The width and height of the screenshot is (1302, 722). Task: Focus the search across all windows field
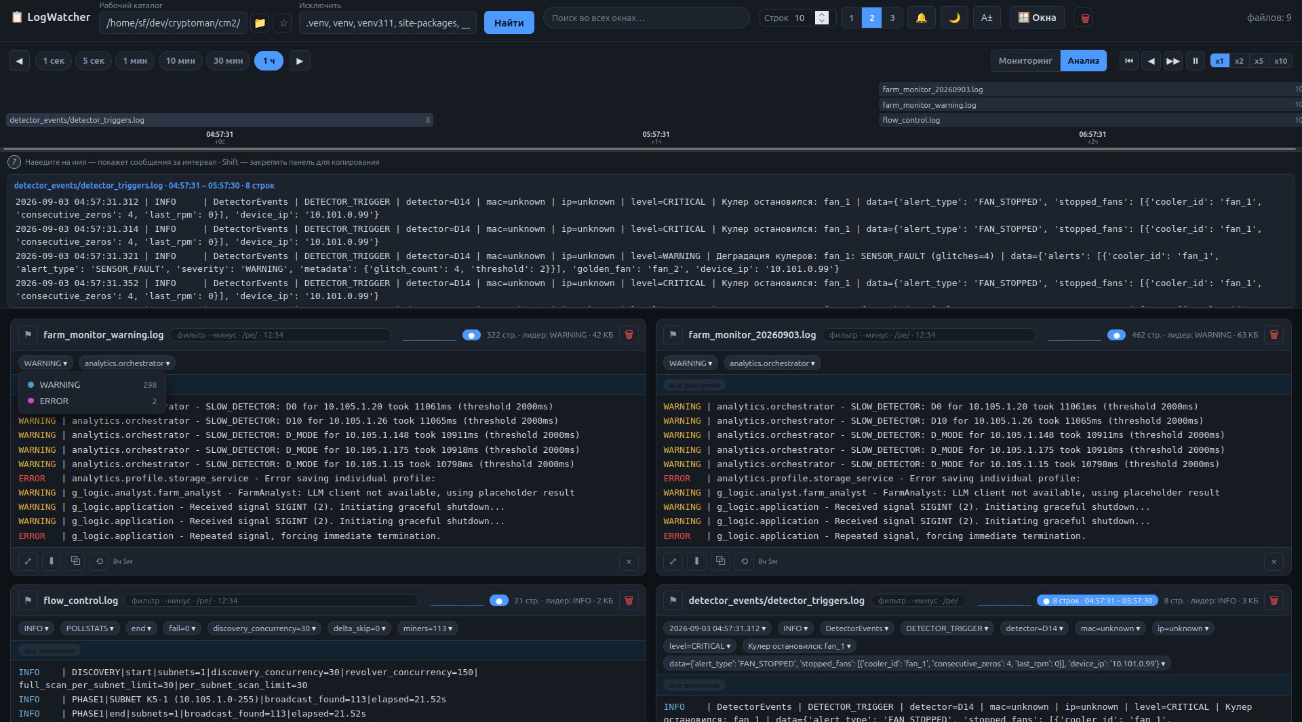646,18
